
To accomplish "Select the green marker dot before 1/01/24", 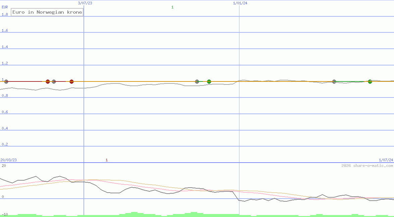I will pyautogui.click(x=209, y=81).
